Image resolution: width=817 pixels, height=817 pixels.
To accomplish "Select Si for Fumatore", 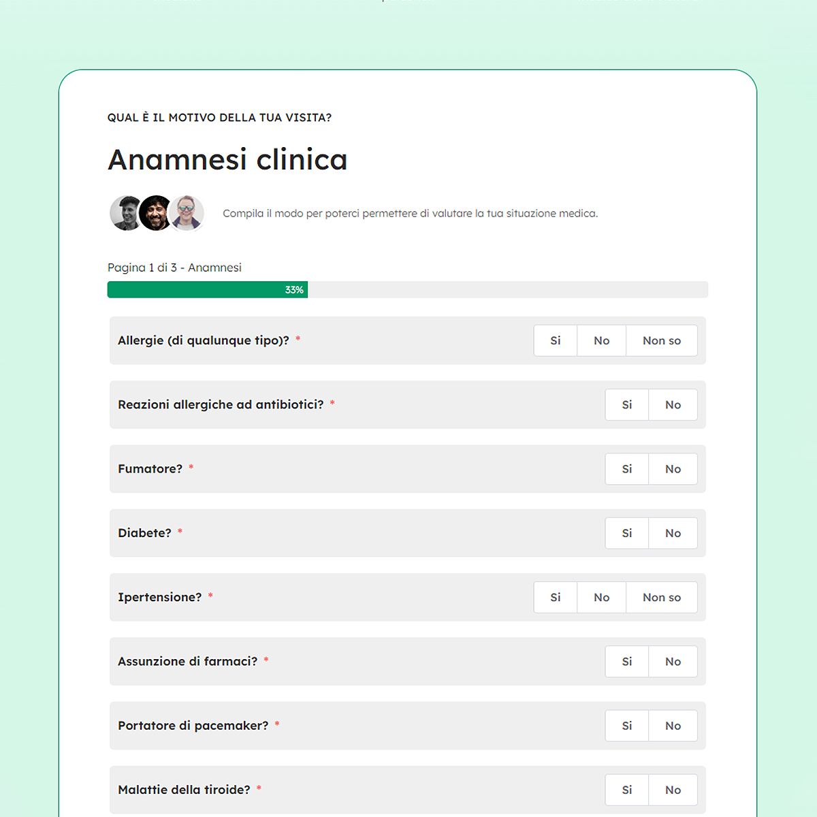I will [x=627, y=469].
